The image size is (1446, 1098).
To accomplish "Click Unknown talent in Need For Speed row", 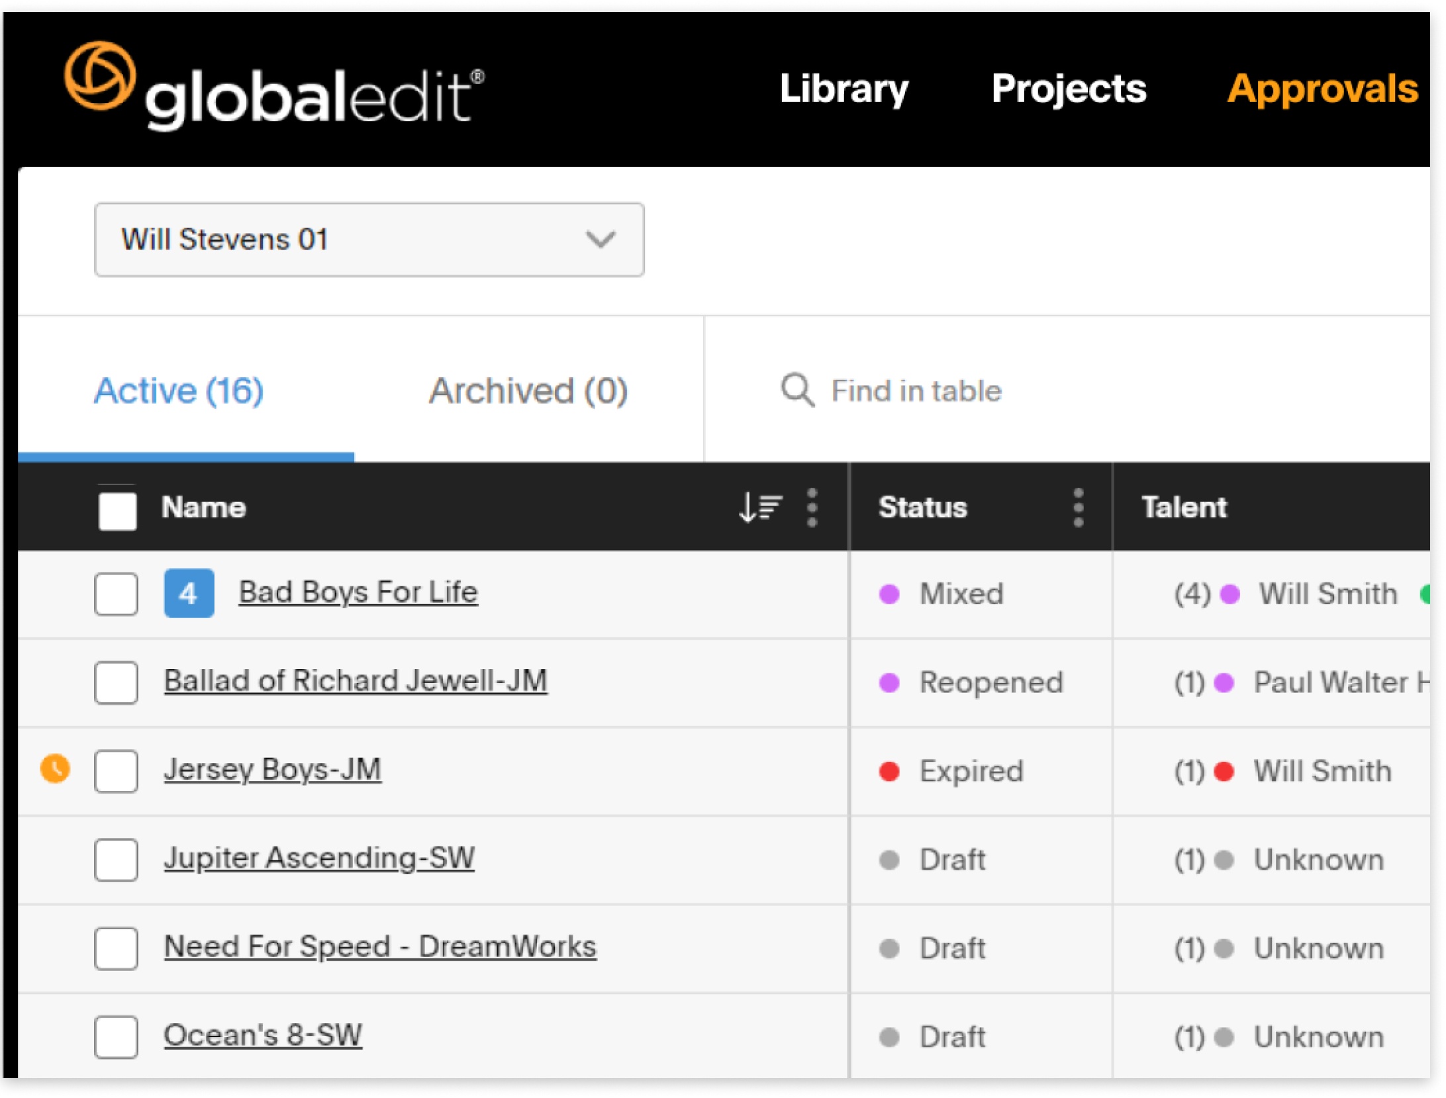I will point(1318,948).
